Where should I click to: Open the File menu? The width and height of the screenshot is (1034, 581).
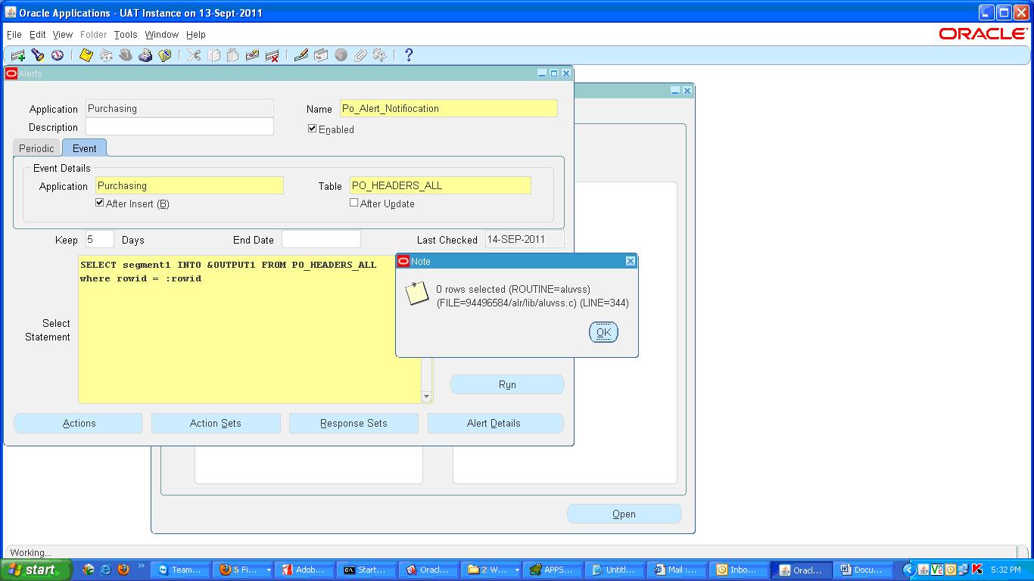14,35
